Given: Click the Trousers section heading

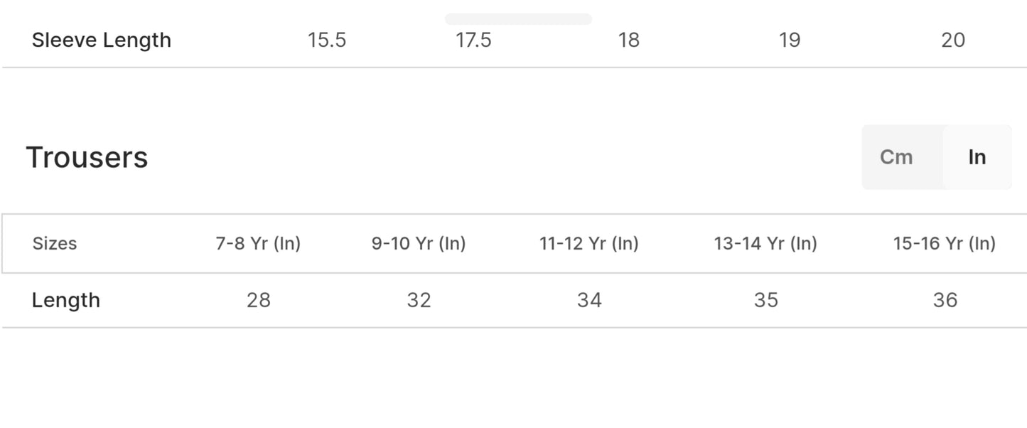Looking at the screenshot, I should click(x=87, y=157).
